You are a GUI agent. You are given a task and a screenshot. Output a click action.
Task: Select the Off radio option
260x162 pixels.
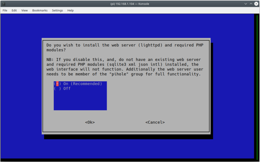[x=62, y=88]
